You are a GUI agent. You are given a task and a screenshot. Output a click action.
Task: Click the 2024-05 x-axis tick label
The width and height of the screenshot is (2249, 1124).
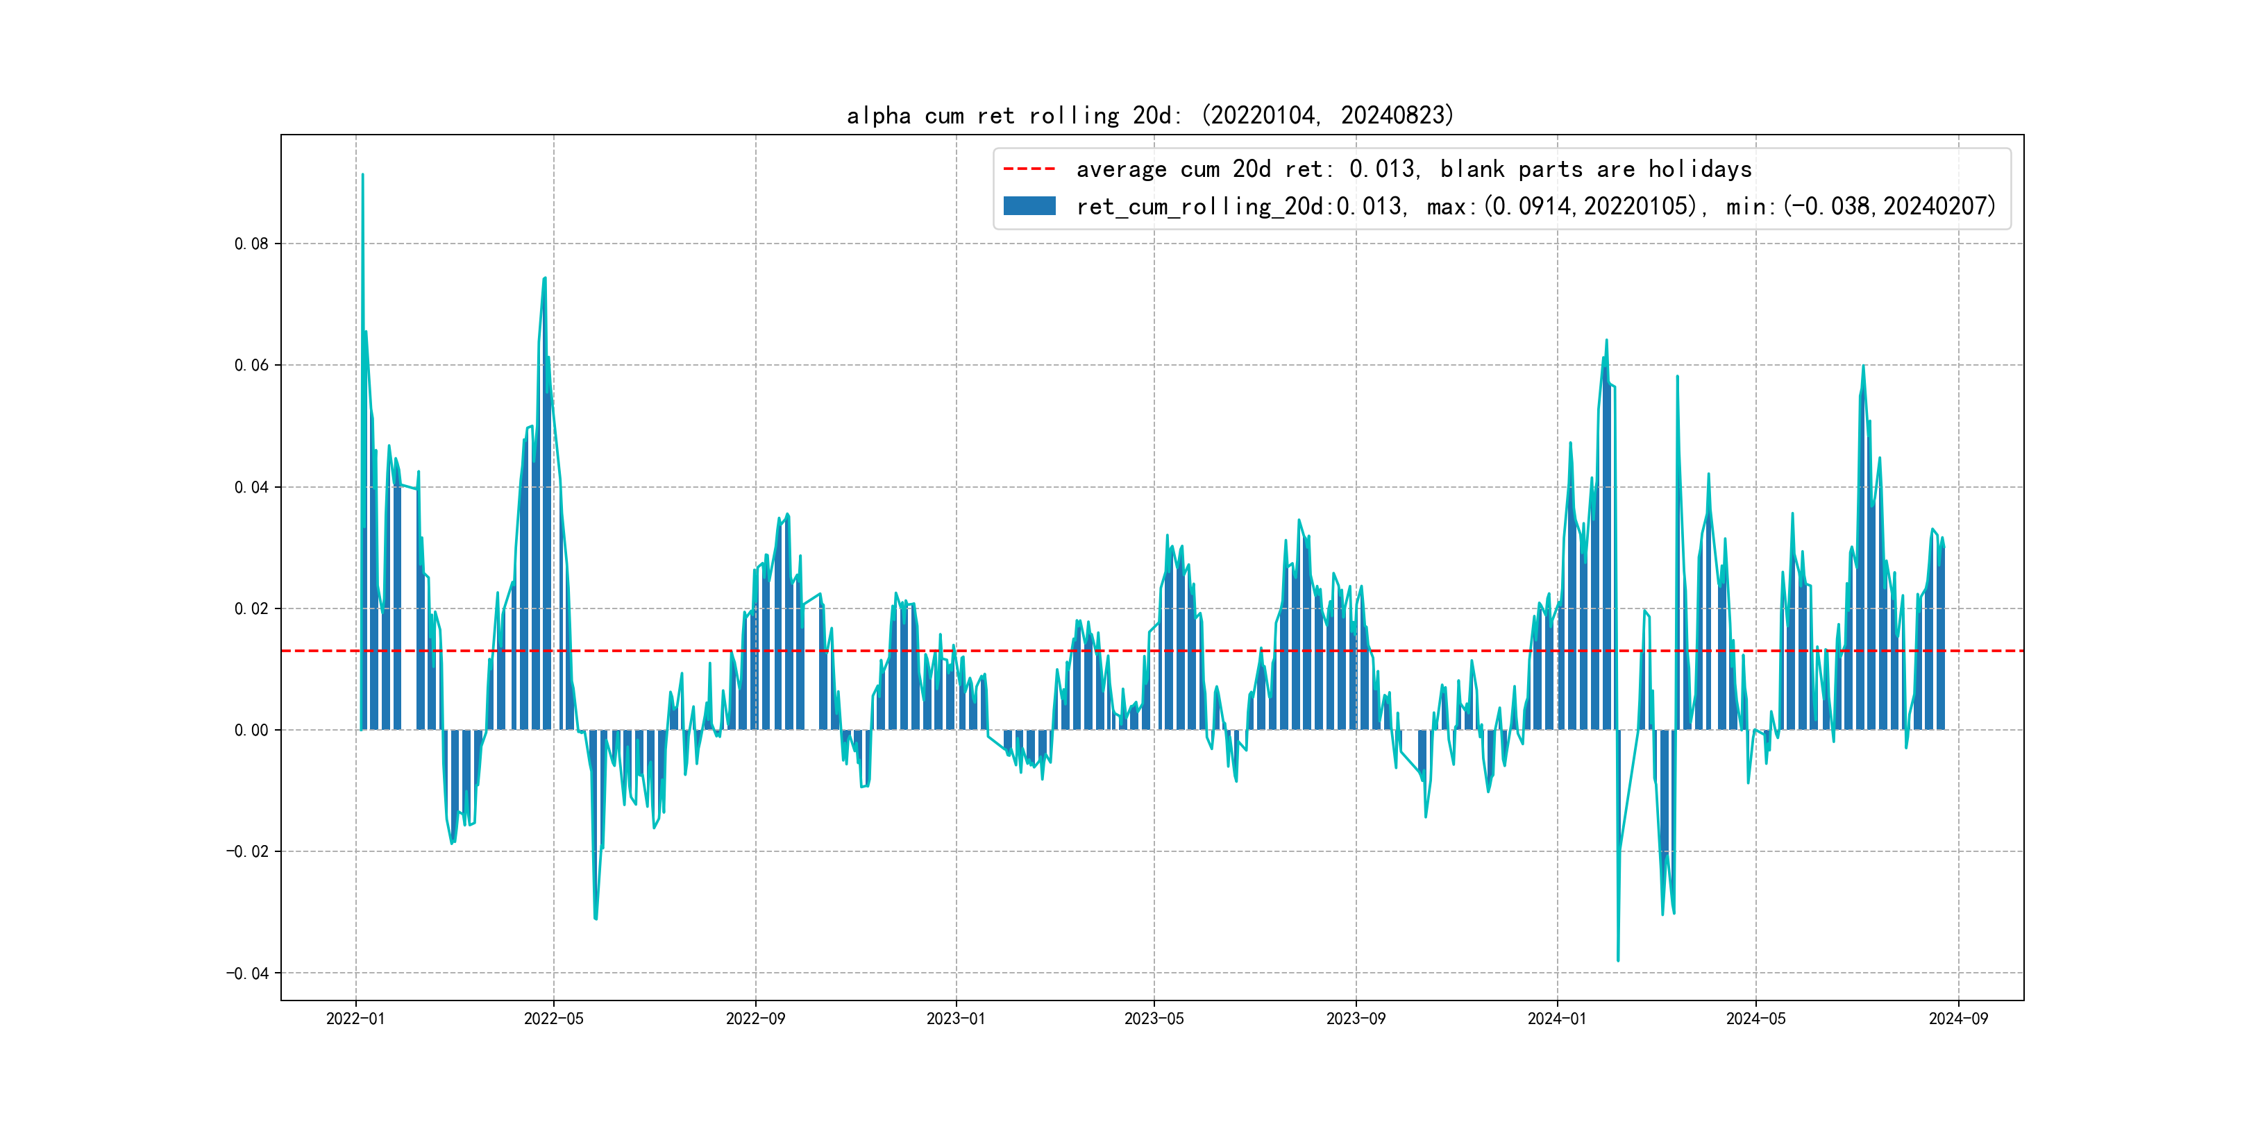[x=1755, y=1019]
